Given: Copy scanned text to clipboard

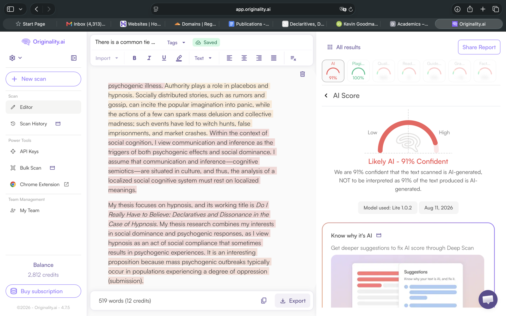Looking at the screenshot, I should (264, 301).
